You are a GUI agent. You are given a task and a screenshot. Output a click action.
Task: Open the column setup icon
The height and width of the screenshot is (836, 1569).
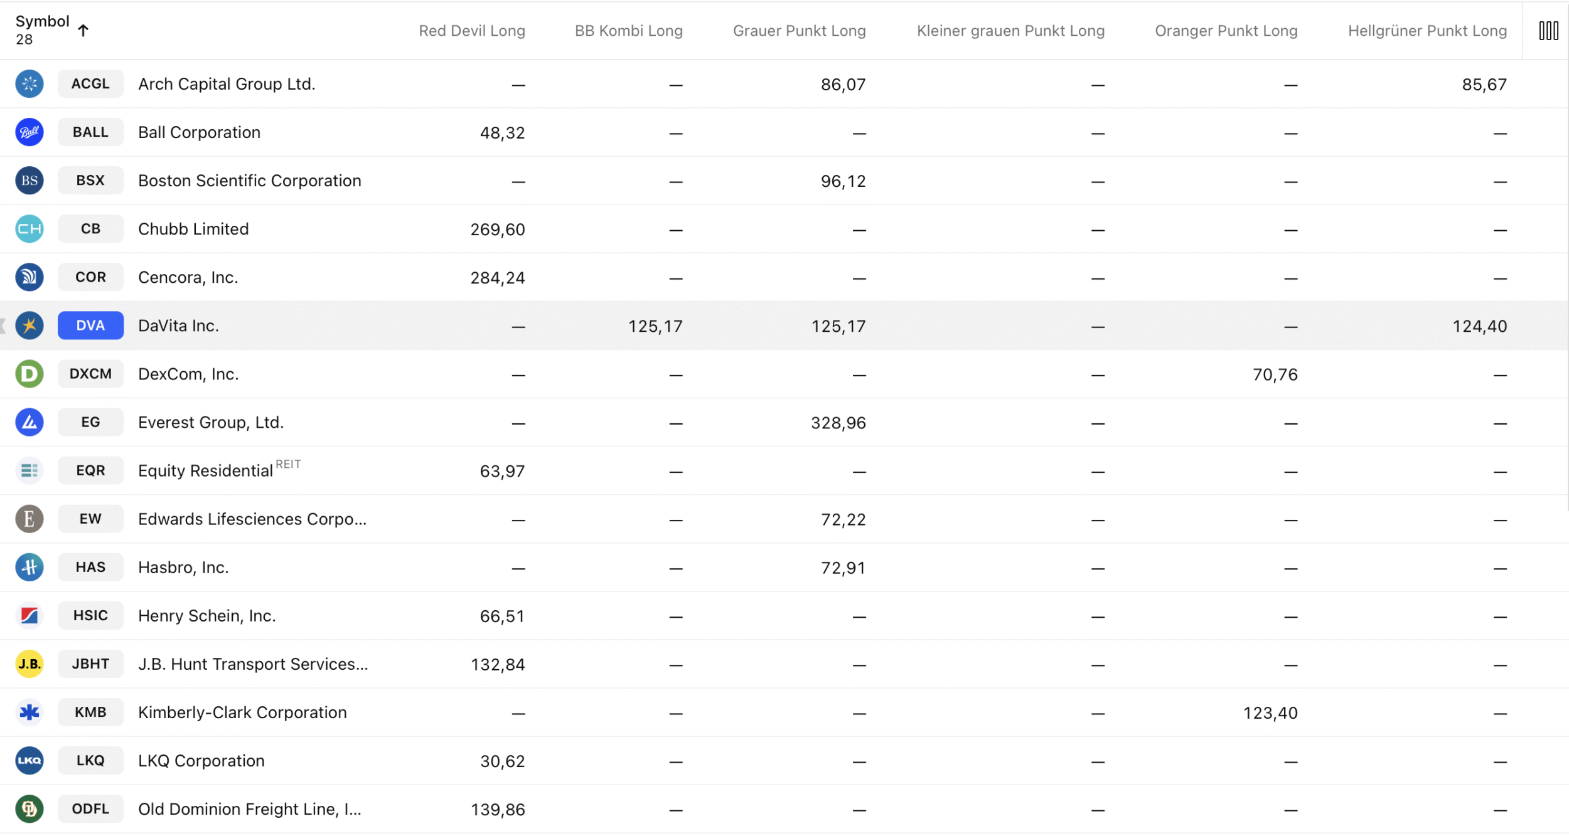(1548, 31)
